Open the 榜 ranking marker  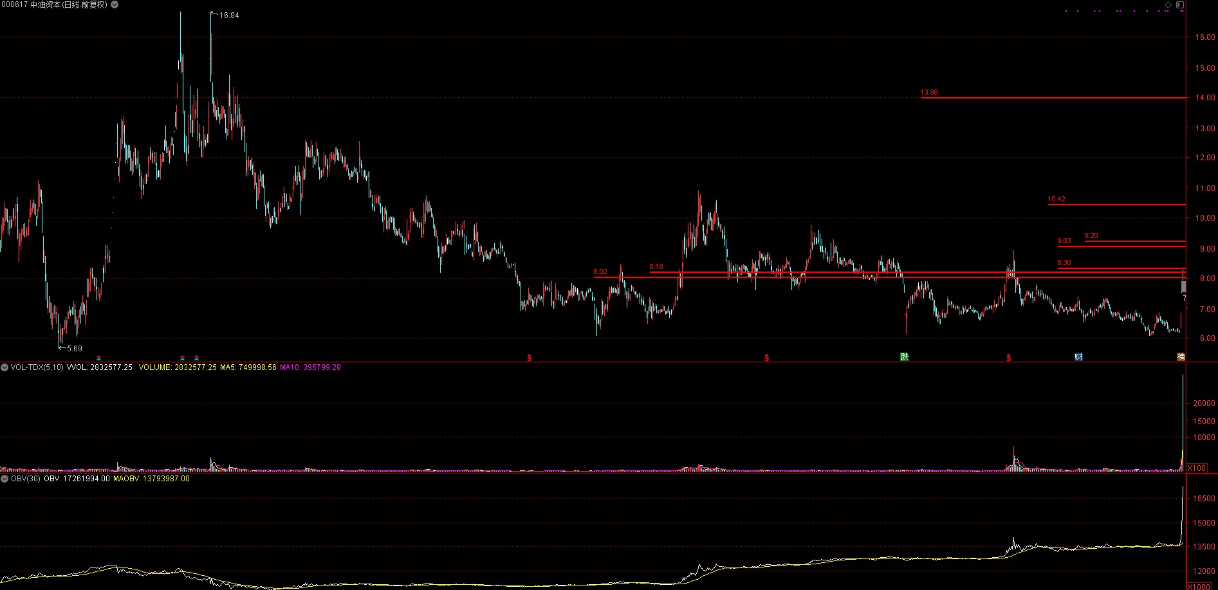(x=1181, y=357)
